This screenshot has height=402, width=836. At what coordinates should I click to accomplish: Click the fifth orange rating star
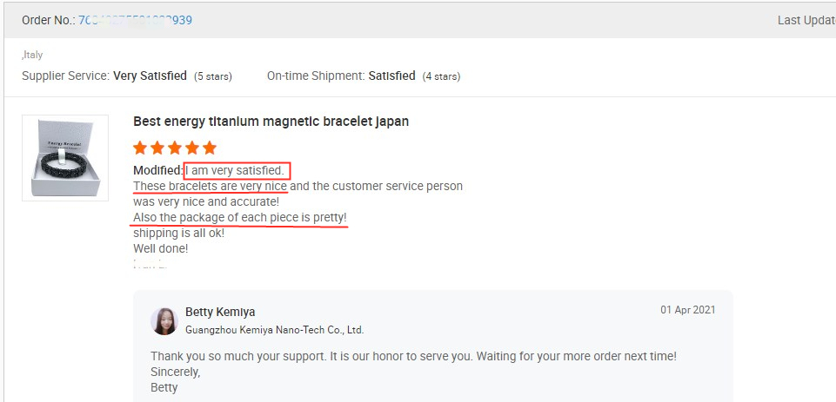pos(209,148)
